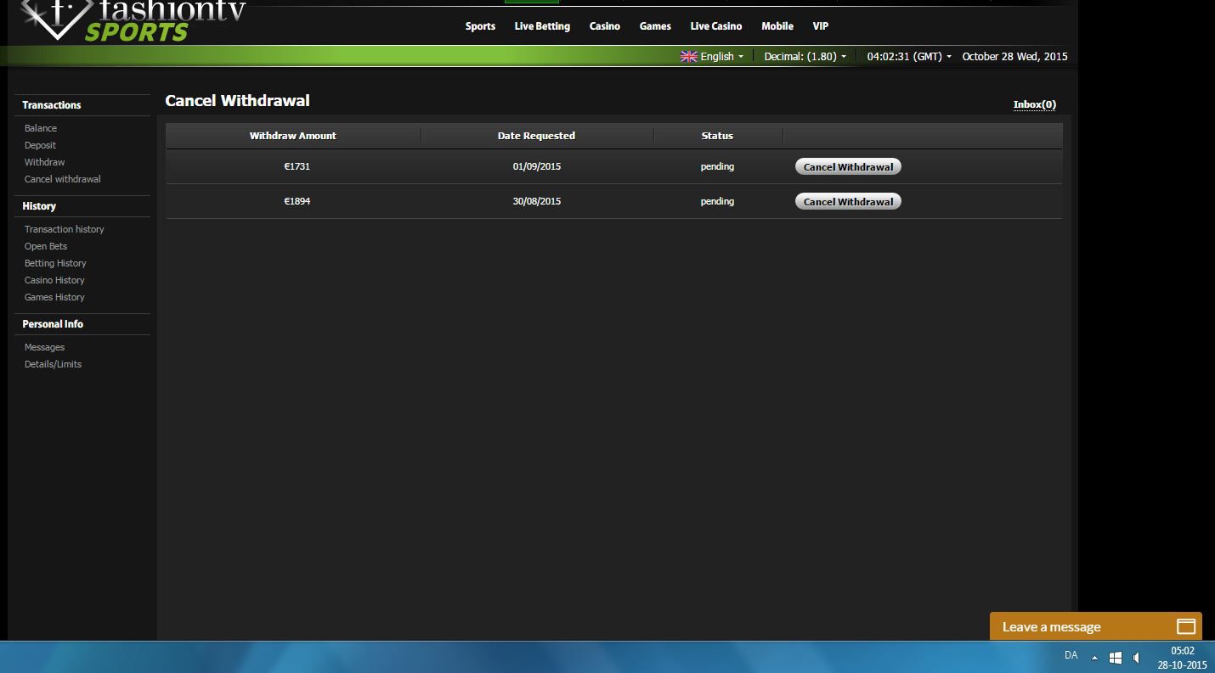Screen dimensions: 1215x673
Task: Open Messages under Personal Info
Action: (x=44, y=347)
